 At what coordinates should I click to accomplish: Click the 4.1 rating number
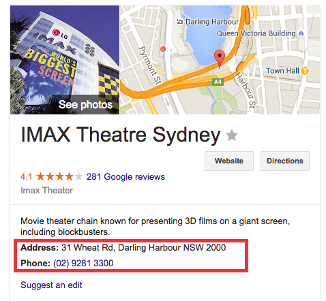click(27, 176)
